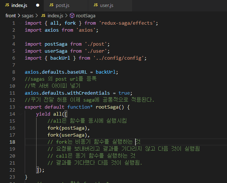The width and height of the screenshot is (227, 183).
Task: Click the cube symbol icon before rootSaga
Action: 72,15
